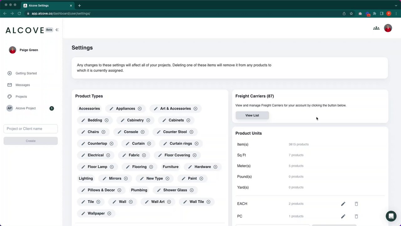Bookmark this page with the star icon
Viewport: 401px width, 226px height.
click(351, 13)
